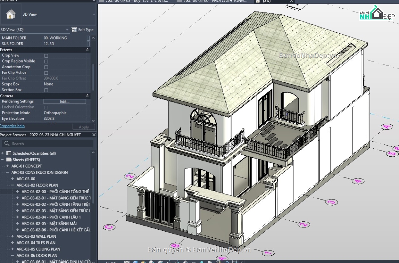This screenshot has height=263, width=399.
Task: Expand the ARC-03-03 WALL PLAN node
Action: [x=13, y=236]
